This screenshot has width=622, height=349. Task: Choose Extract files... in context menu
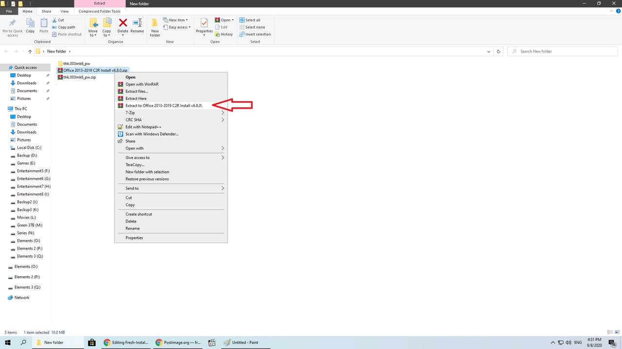(x=171, y=91)
